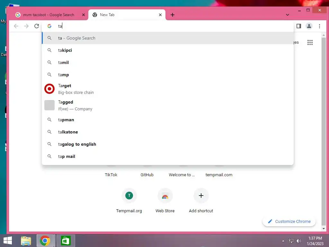Choose the 'tapman' suggestion
This screenshot has height=247, width=329.
[x=168, y=120]
